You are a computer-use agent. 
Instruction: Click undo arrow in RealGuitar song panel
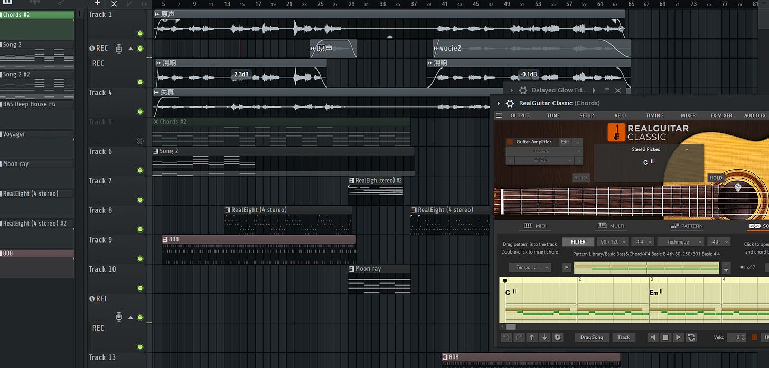pyautogui.click(x=506, y=337)
